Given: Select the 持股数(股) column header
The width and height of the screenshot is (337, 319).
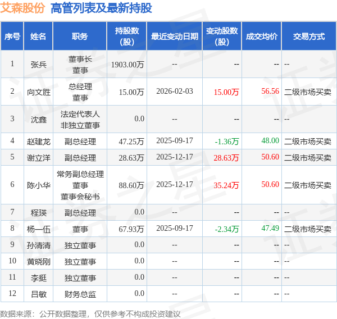Looking at the screenshot, I should 127,37.
